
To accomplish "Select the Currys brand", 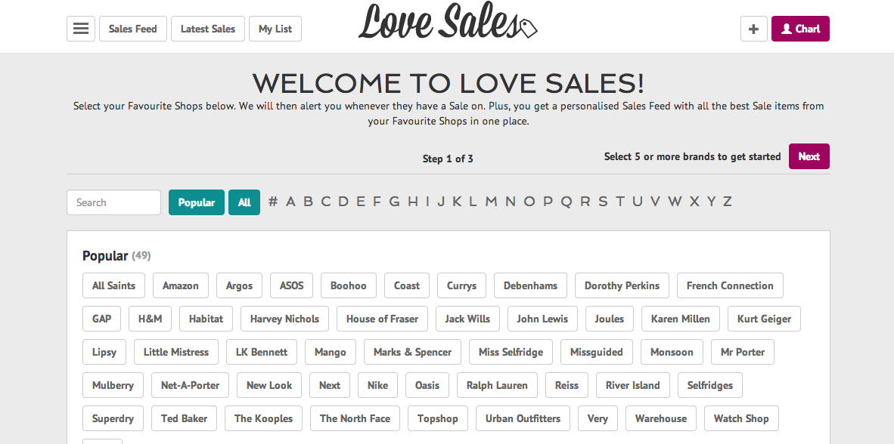I will [462, 285].
